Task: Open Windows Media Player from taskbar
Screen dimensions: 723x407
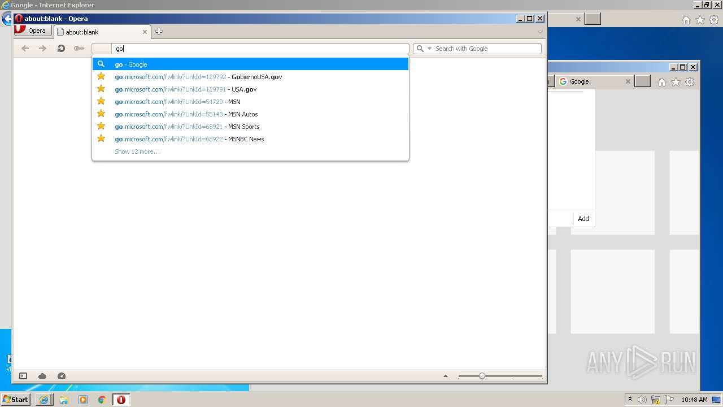Action: [83, 400]
